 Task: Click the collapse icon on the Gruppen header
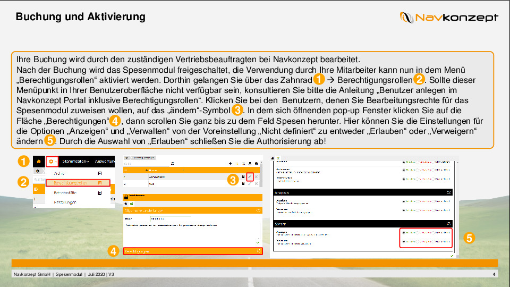click(x=449, y=192)
